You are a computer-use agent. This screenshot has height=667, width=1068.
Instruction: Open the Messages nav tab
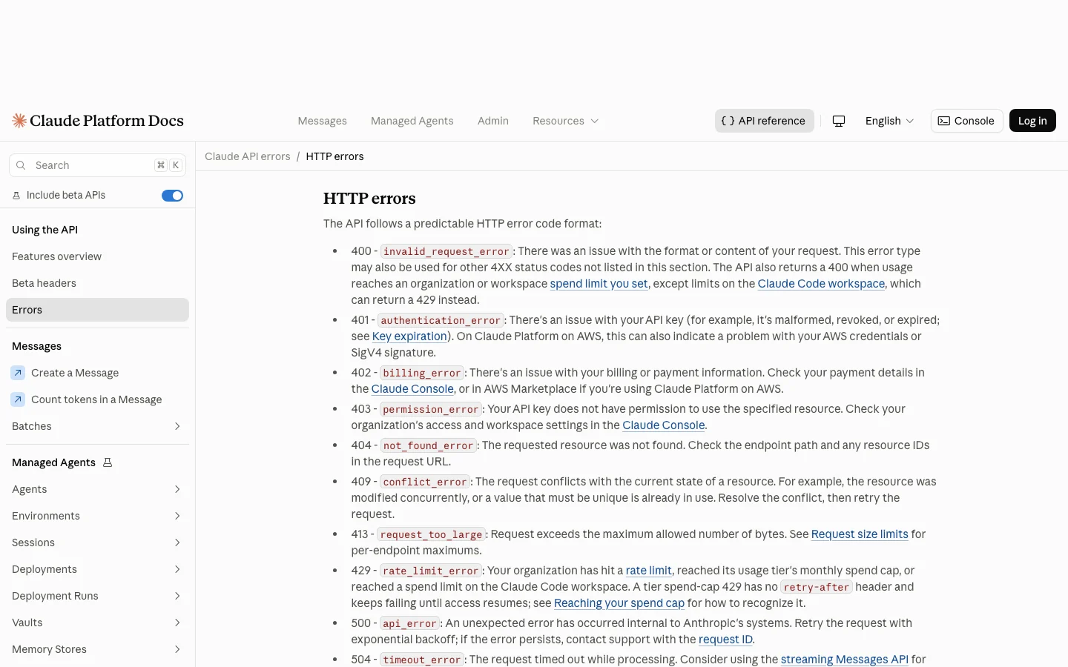(322, 121)
